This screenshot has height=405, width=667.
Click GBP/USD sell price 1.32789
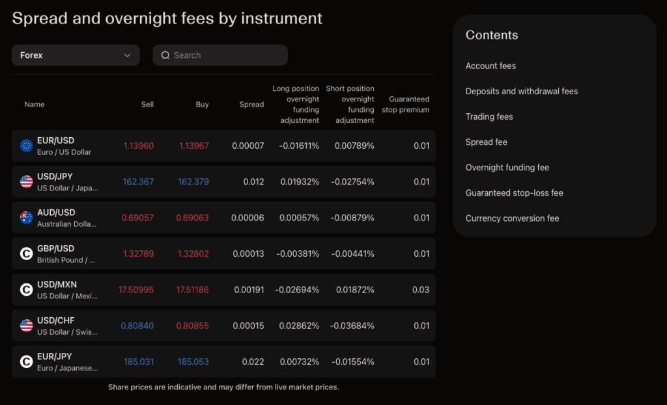pyautogui.click(x=138, y=254)
